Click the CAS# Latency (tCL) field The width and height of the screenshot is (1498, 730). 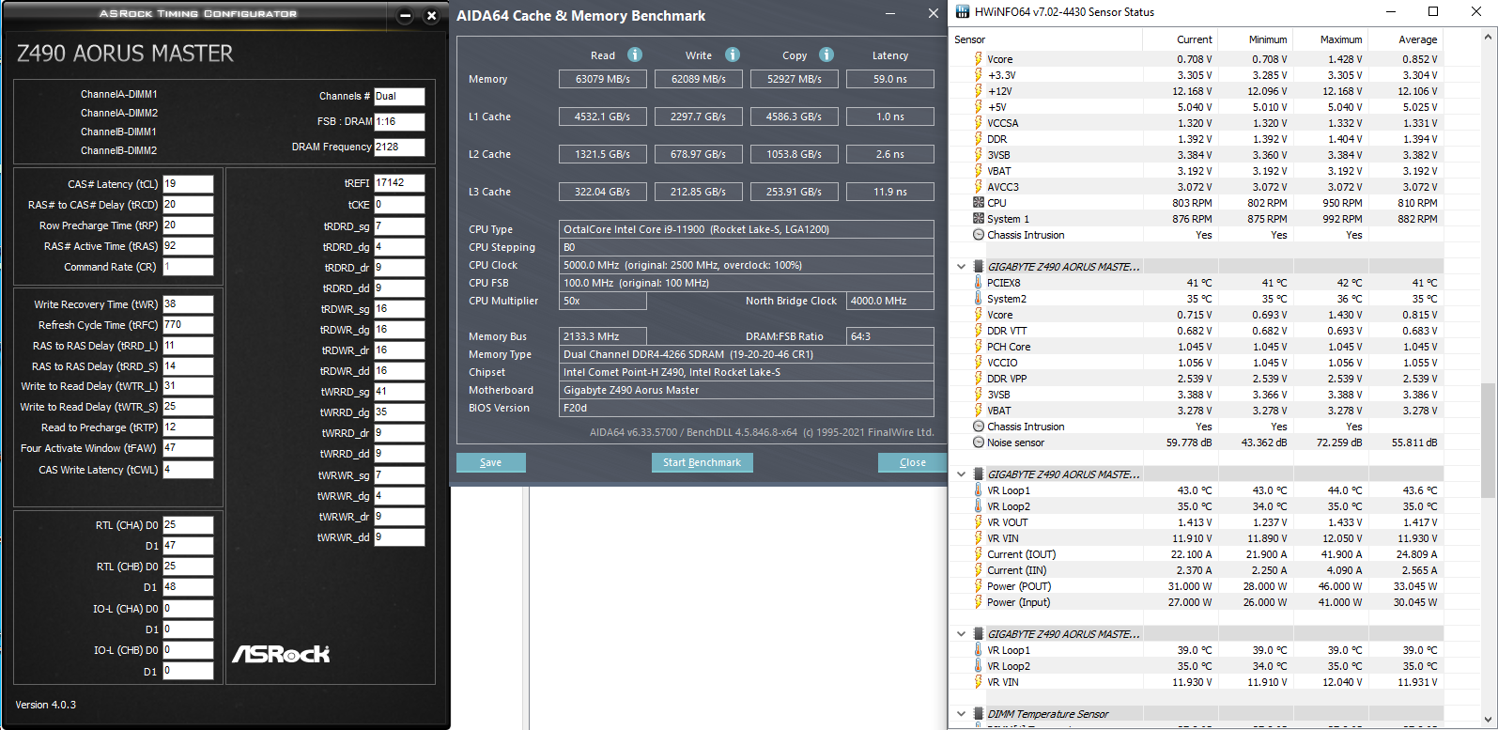[x=188, y=184]
